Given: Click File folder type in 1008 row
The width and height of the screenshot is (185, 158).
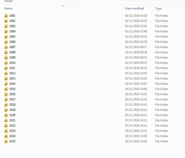Looking at the screenshot, I should tap(162, 52).
